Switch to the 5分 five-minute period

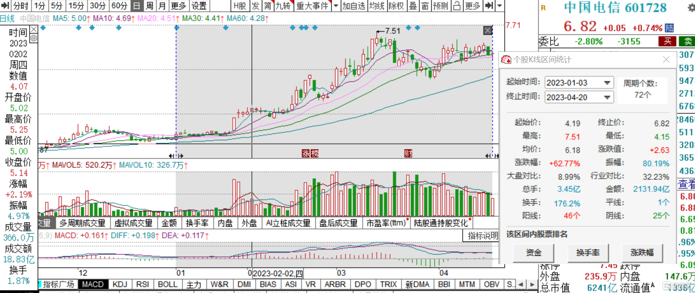pyautogui.click(x=57, y=6)
